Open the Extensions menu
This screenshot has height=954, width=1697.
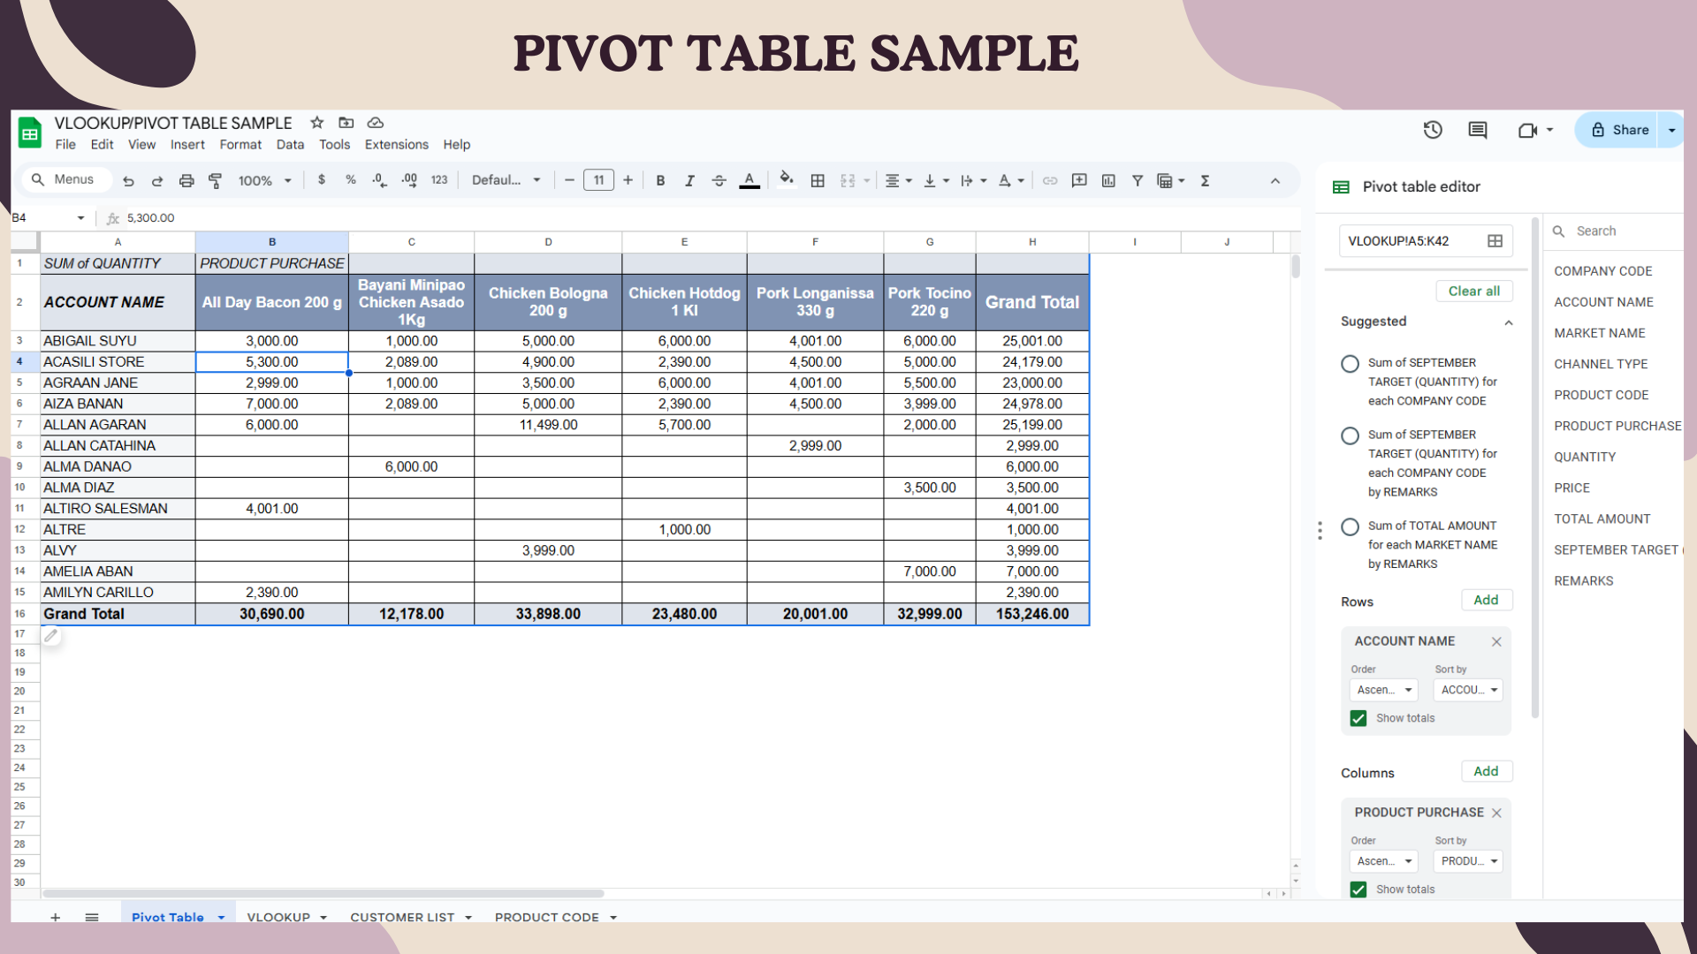(x=396, y=145)
